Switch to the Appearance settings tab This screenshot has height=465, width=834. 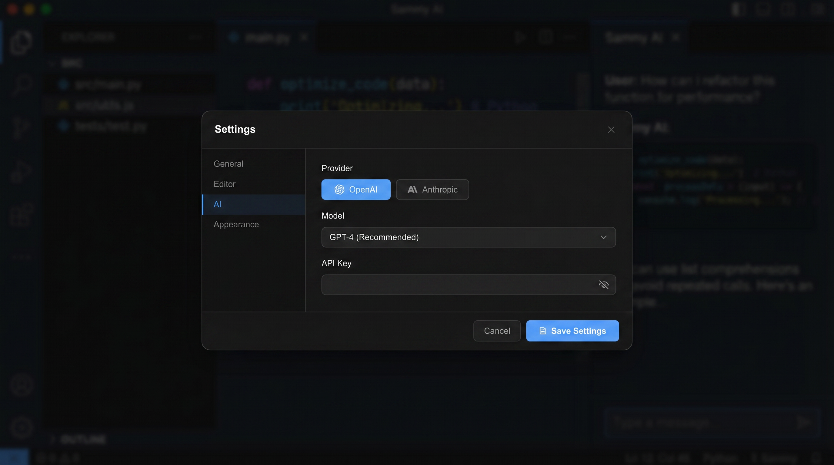coord(236,224)
